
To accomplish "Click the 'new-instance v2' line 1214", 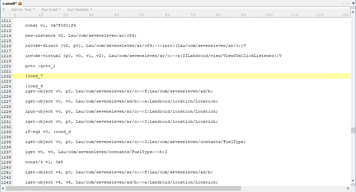I will [x=81, y=35].
